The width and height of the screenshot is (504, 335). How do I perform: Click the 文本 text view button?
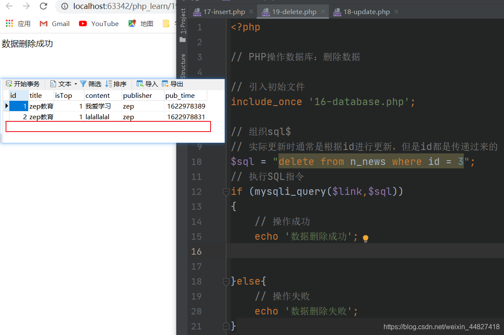tap(60, 84)
